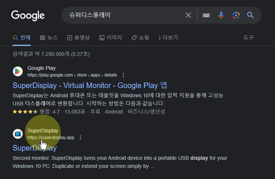Image resolution: width=275 pixels, height=179 pixels.
Task: Switch to the 뉴스 tab
Action: click(49, 38)
